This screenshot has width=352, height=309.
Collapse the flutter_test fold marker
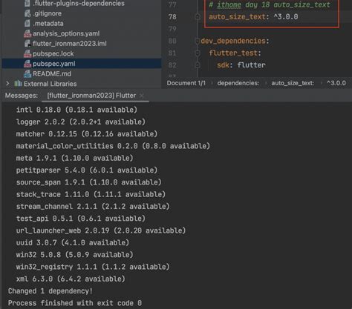click(x=198, y=53)
